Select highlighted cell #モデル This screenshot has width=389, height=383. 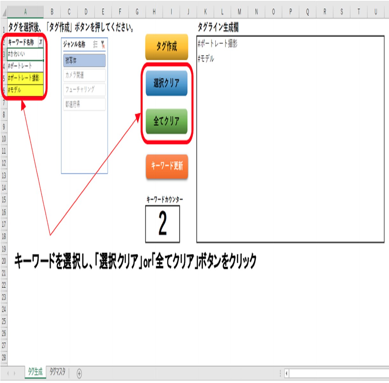click(x=25, y=90)
